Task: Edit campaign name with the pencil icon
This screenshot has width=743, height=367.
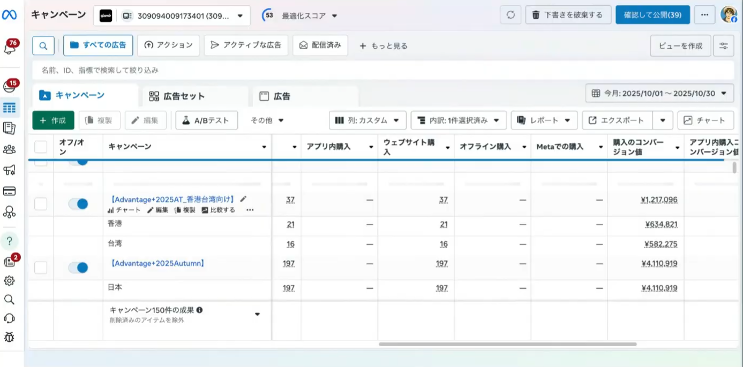Action: (243, 199)
